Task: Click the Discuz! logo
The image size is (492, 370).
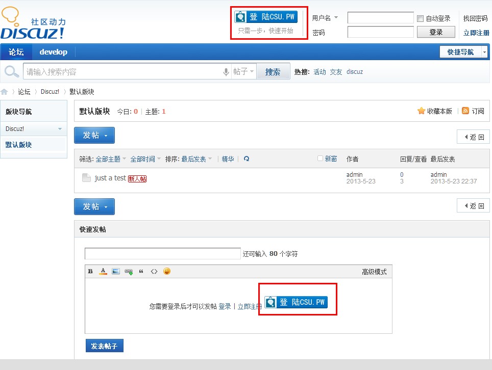Action: [x=33, y=23]
